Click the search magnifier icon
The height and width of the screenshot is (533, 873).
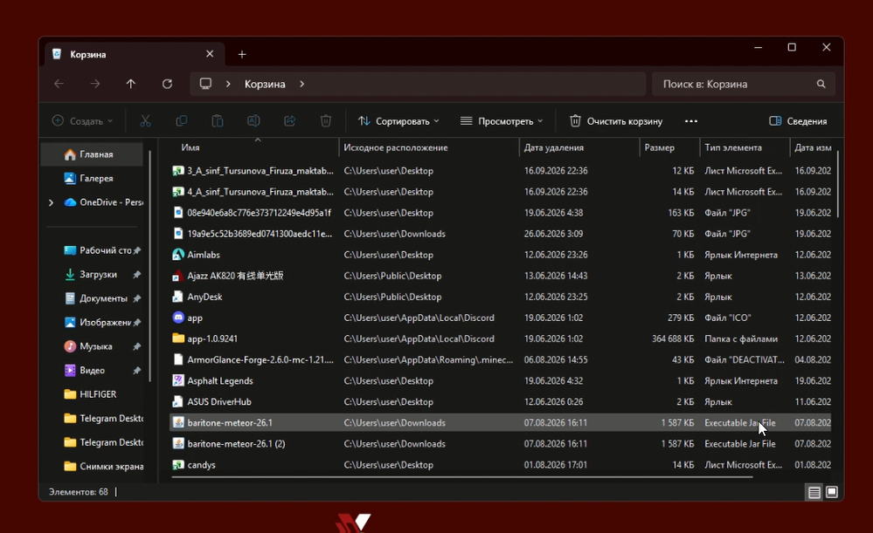821,84
